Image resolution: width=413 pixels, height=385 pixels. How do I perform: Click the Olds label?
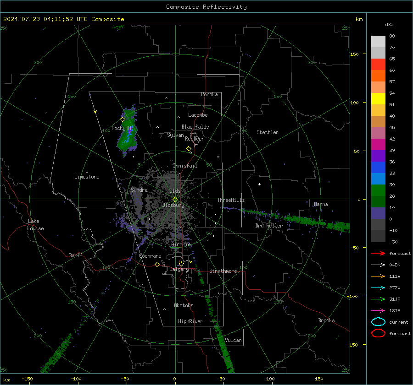[x=175, y=191]
